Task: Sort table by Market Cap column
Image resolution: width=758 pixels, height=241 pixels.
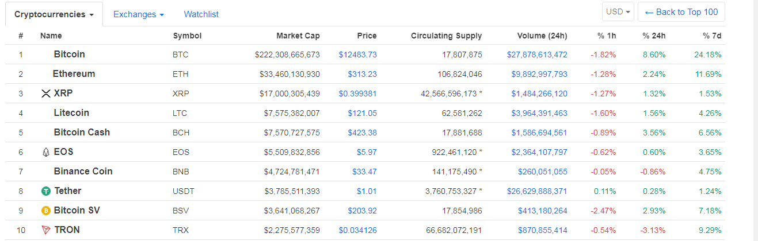Action: (298, 36)
